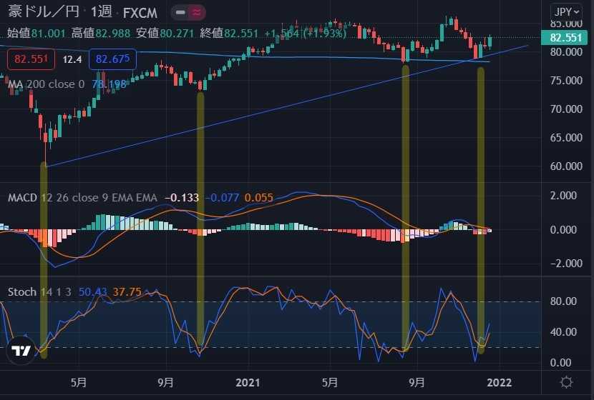
Task: Click the blue buy price 82.675 box
Action: coord(112,59)
